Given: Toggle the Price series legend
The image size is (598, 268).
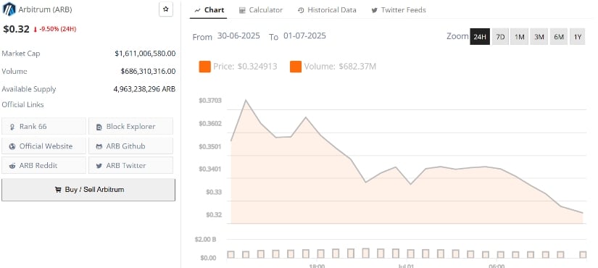Looking at the screenshot, I should pos(238,67).
